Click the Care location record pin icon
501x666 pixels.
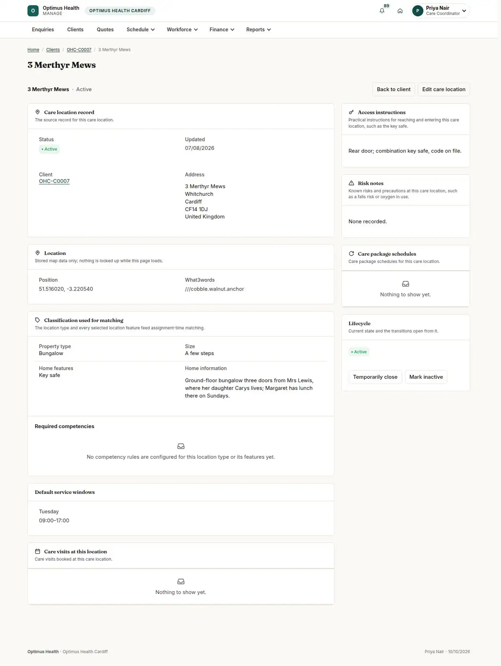(38, 112)
